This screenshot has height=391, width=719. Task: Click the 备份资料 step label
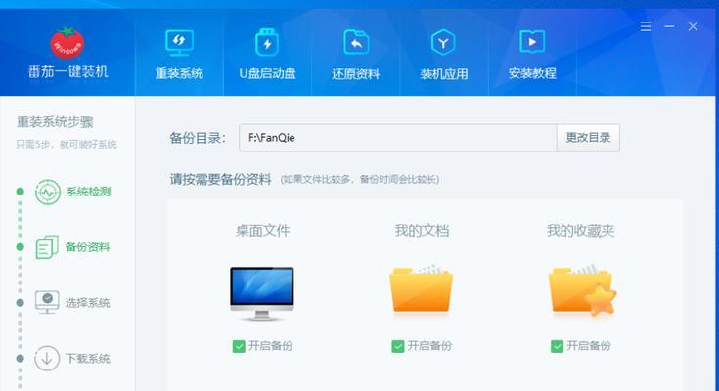[x=88, y=247]
